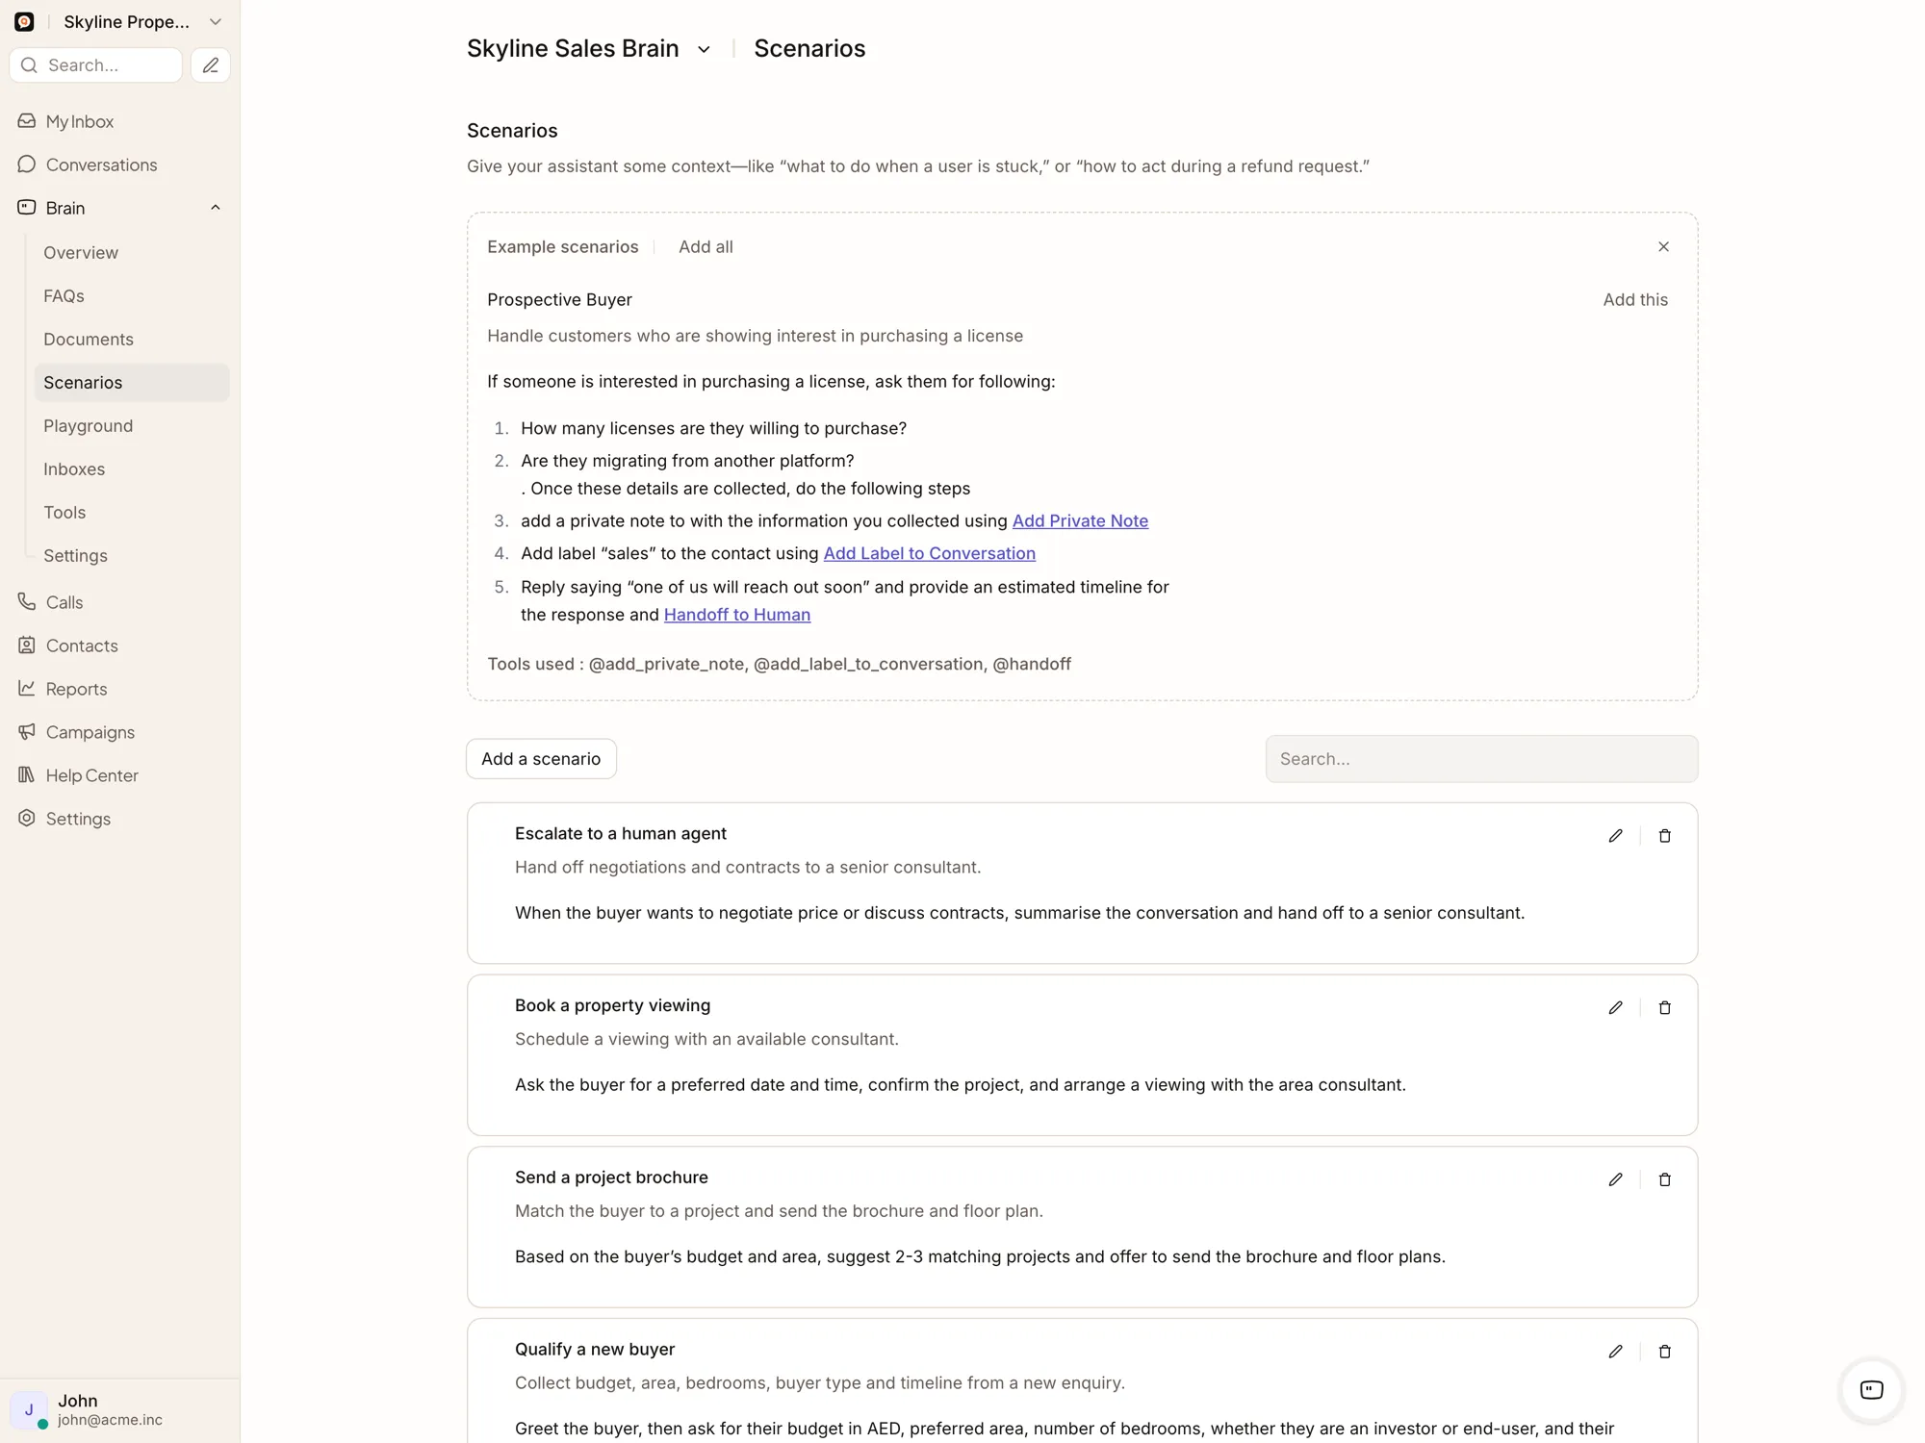Expand the Skyline Sales Brain dropdown
Viewport: 1925px width, 1443px height.
[704, 49]
